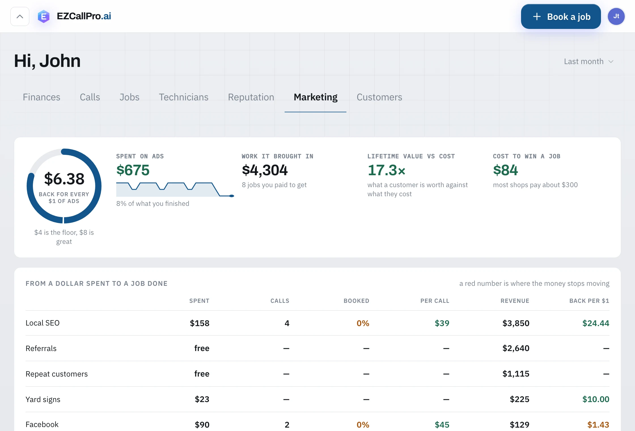635x431 pixels.
Task: Click the BACK PER $1 column header
Action: pyautogui.click(x=589, y=301)
